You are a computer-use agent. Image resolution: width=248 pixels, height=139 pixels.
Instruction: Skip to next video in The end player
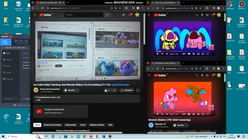pyautogui.click(x=162, y=54)
